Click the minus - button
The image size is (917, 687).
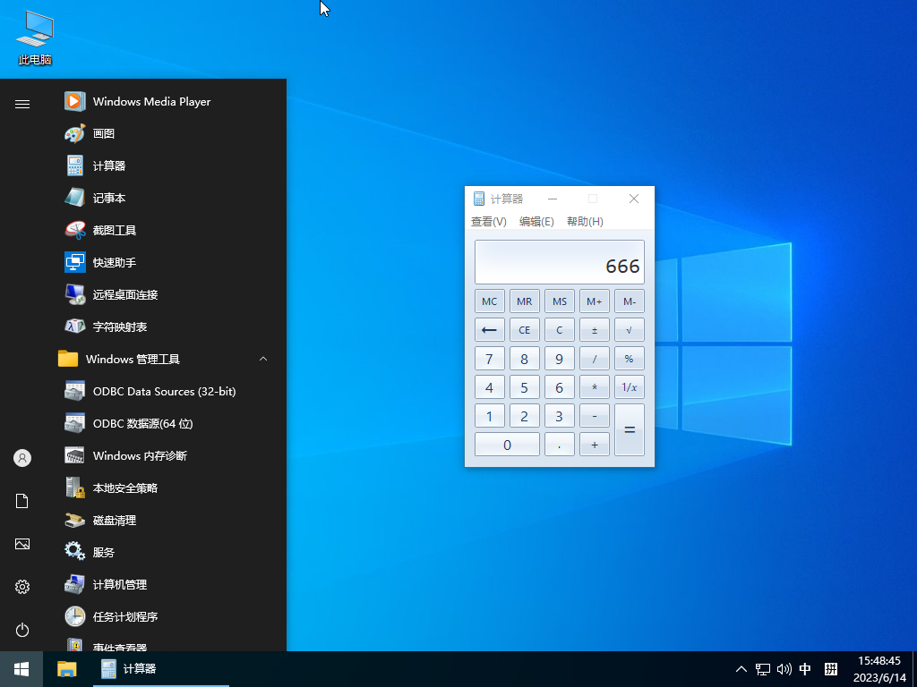tap(595, 416)
